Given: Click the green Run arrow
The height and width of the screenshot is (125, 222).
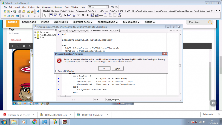Looking at the screenshot, I should point(23,16).
